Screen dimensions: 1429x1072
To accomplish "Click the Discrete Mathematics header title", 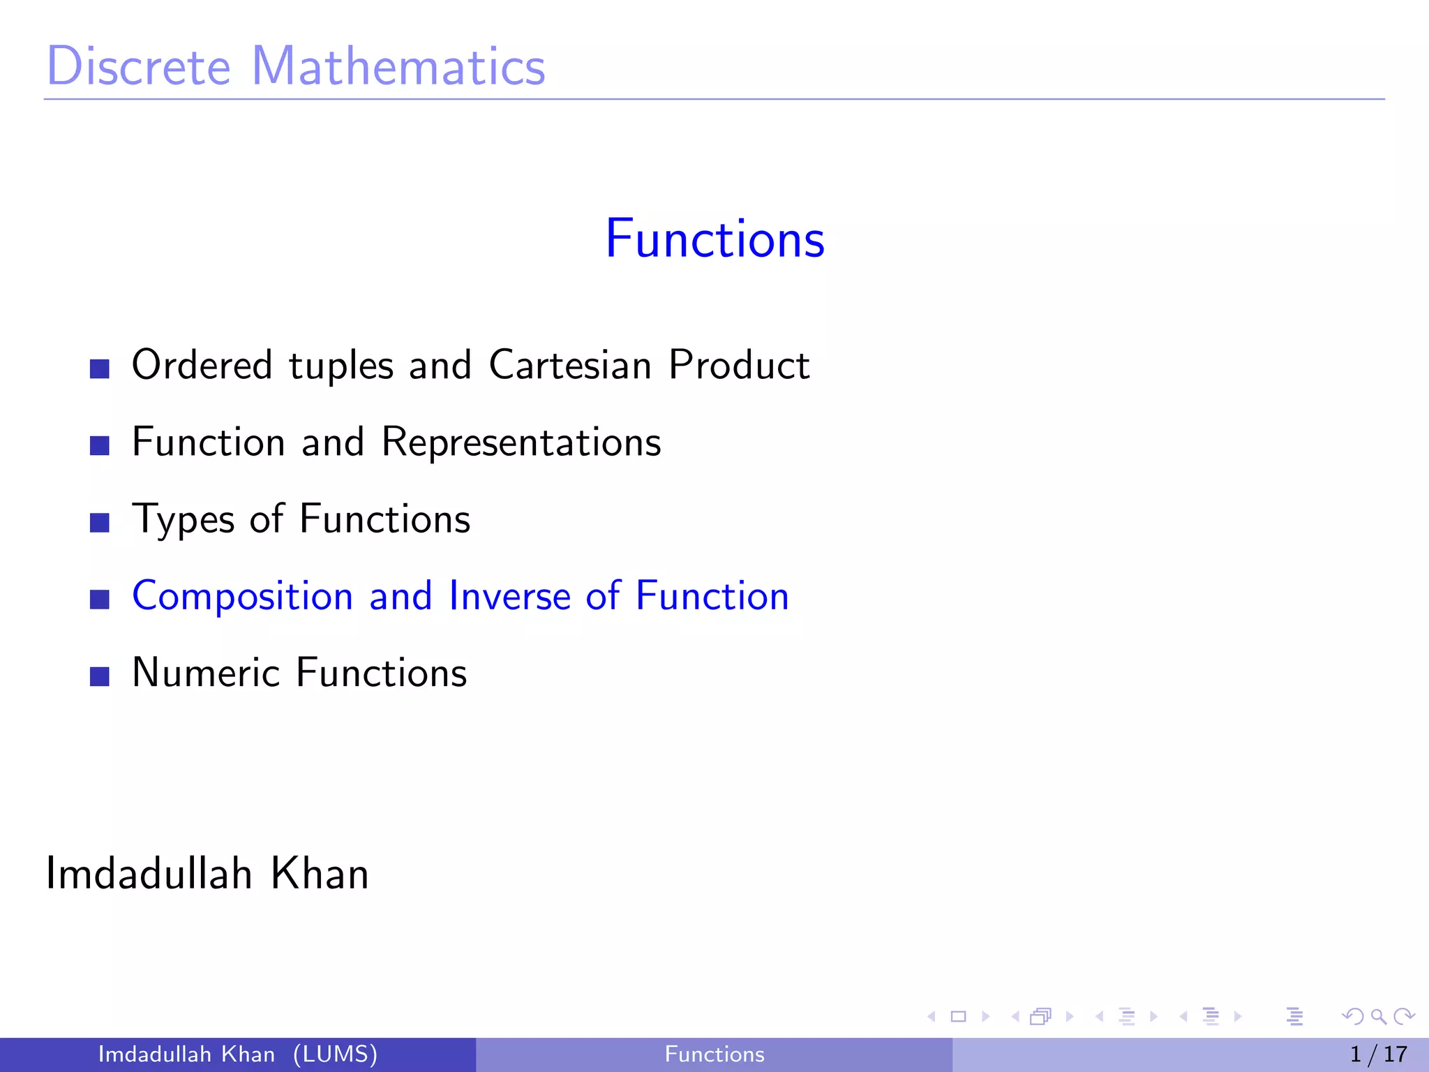I will [296, 66].
